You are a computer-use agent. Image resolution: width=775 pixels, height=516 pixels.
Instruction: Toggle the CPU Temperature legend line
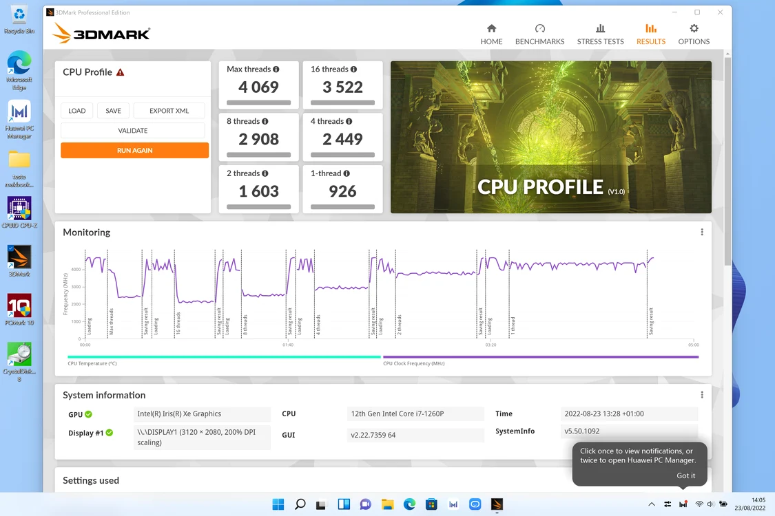(224, 356)
